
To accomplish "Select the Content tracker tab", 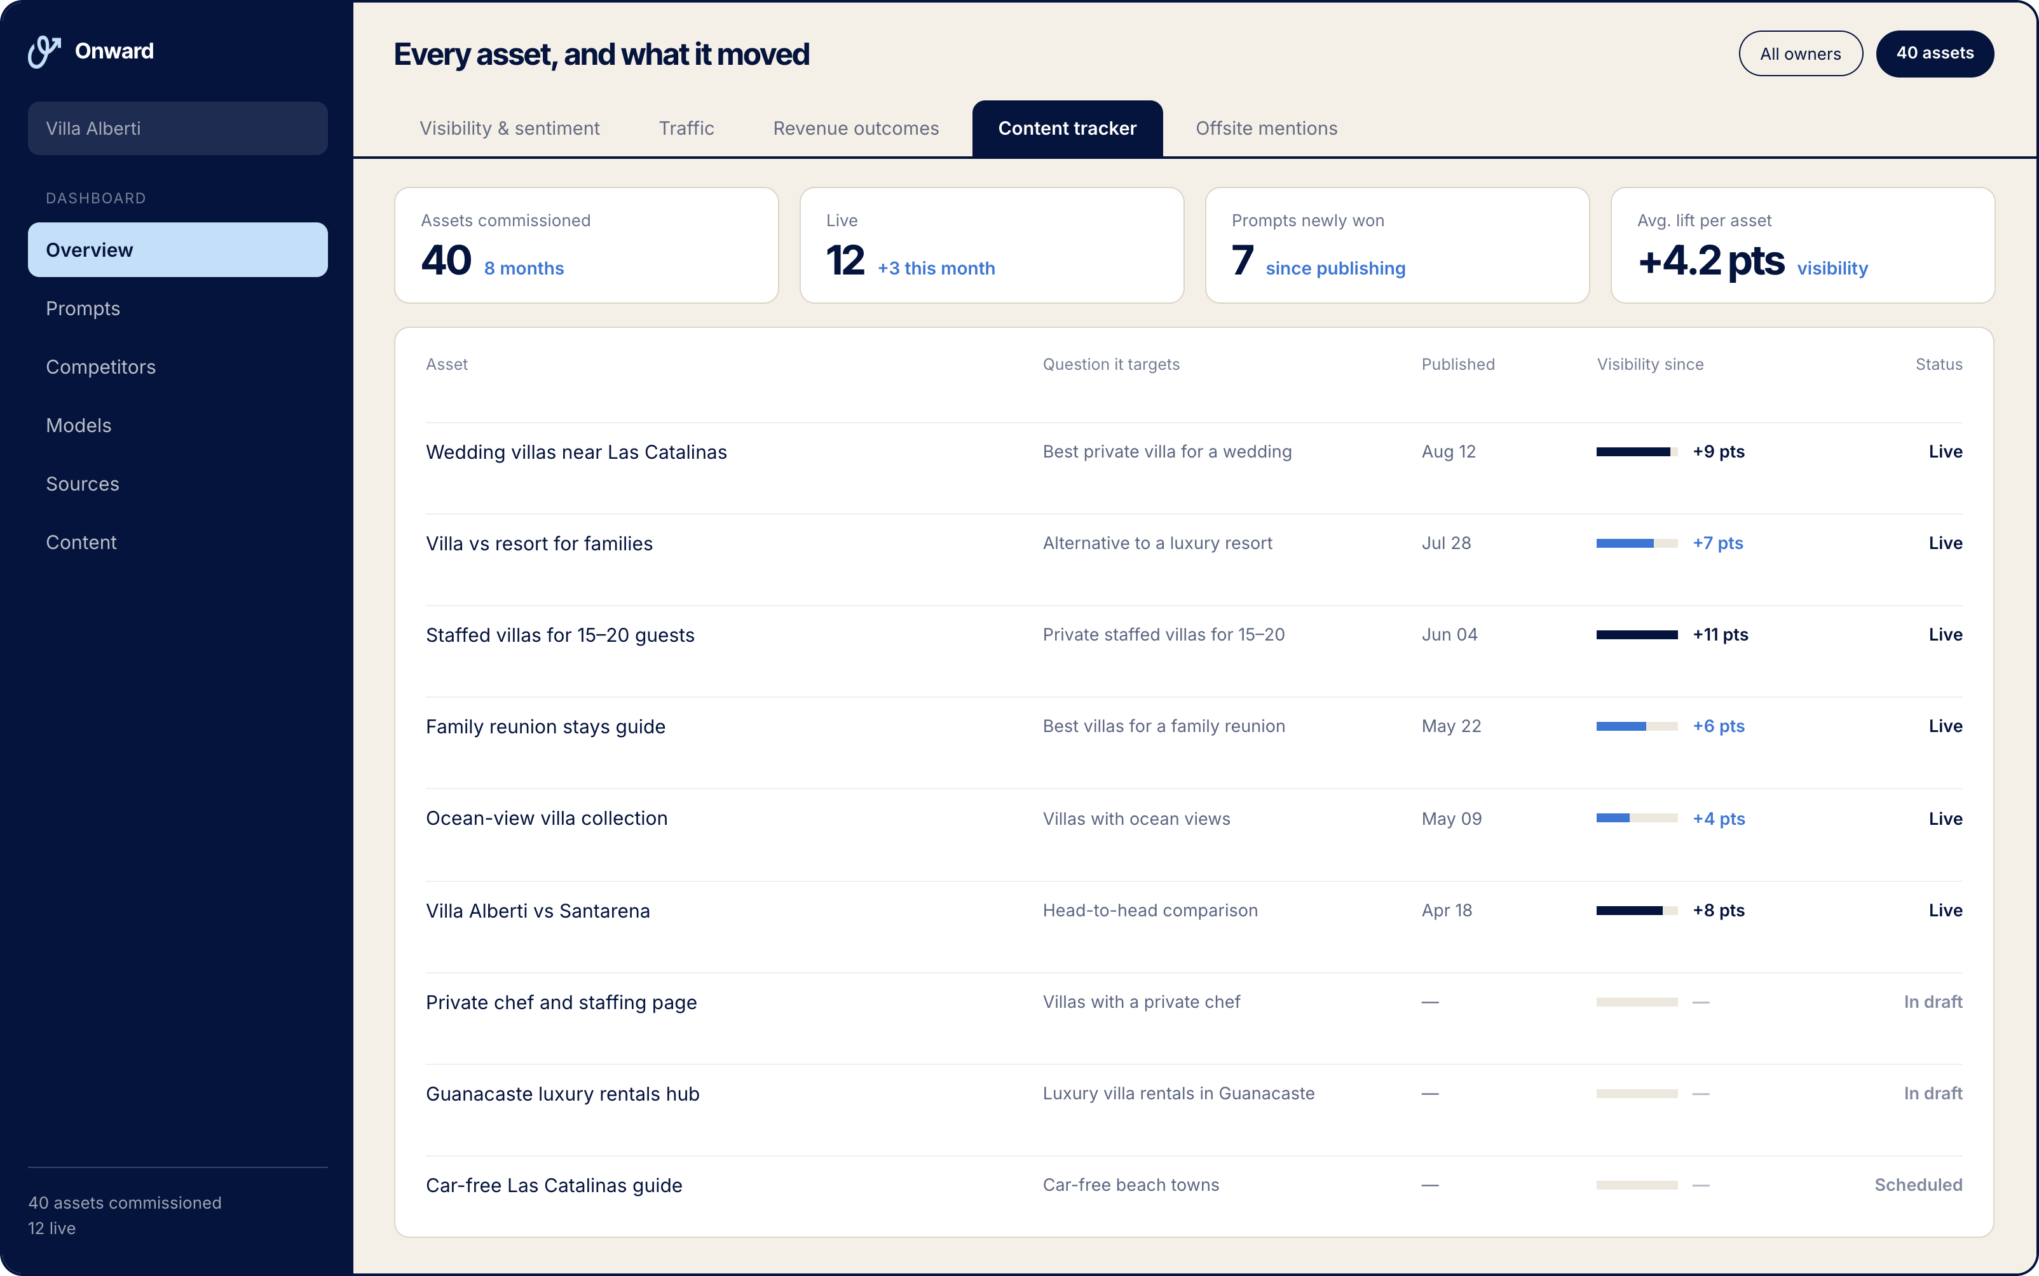I will pos(1067,128).
